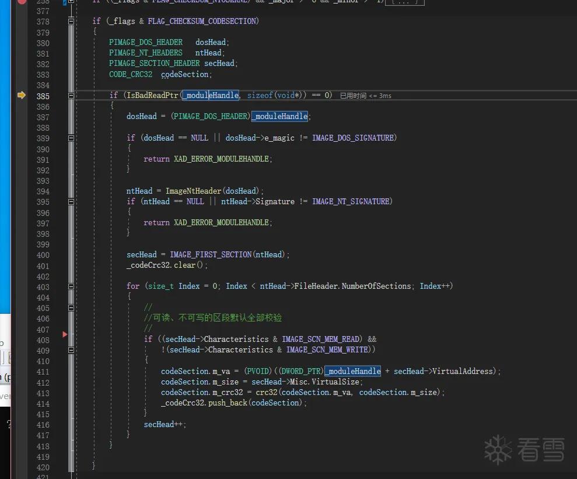This screenshot has width=577, height=479.
Task: Click the highlighted _moduleHandle on line 385
Action: pyautogui.click(x=211, y=95)
